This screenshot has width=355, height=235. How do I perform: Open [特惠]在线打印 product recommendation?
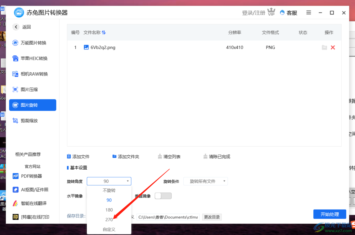pyautogui.click(x=31, y=217)
